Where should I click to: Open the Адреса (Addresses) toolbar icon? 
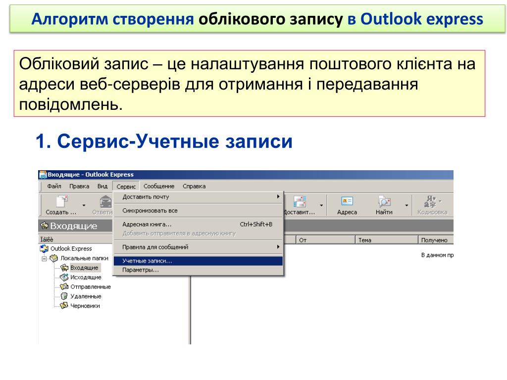click(347, 201)
